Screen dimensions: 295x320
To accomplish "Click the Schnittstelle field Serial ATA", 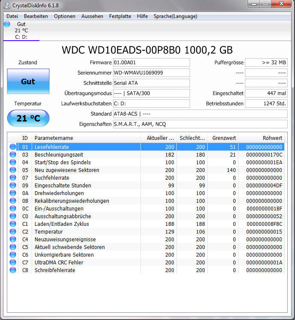I will (152, 83).
